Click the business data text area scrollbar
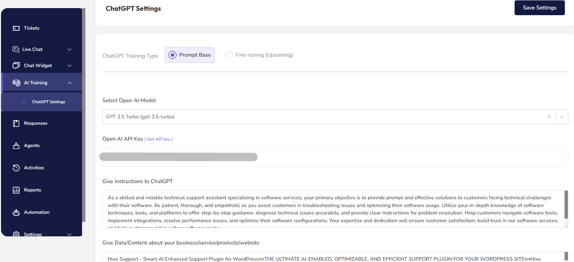The width and height of the screenshot is (574, 262). coord(566,257)
